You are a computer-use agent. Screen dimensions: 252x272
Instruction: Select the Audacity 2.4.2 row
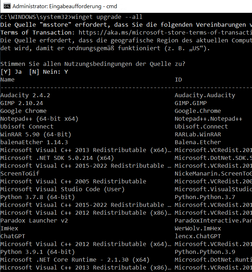[x=126, y=95]
